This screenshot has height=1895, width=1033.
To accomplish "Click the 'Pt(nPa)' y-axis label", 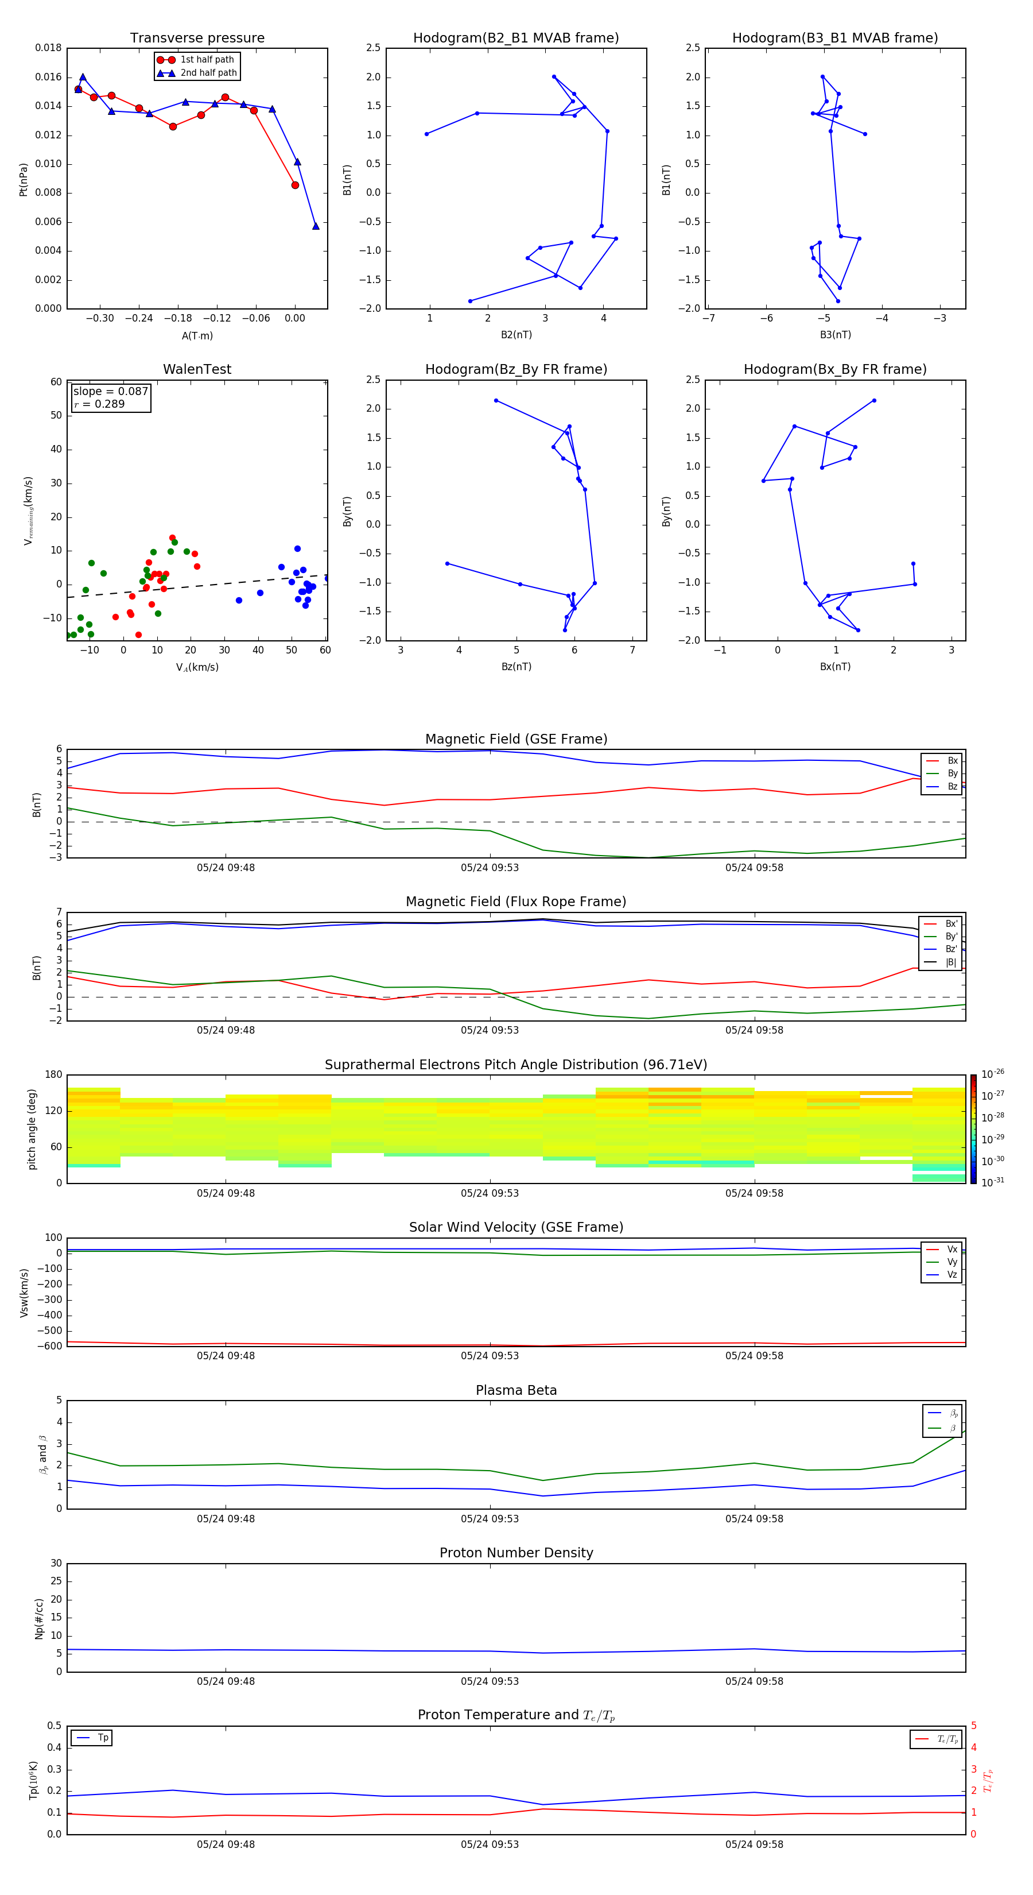I will pos(24,180).
